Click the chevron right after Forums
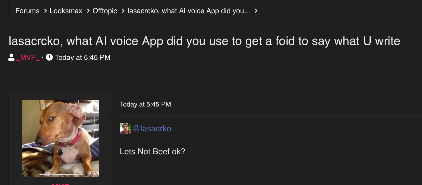Image resolution: width=422 pixels, height=185 pixels. click(x=45, y=11)
